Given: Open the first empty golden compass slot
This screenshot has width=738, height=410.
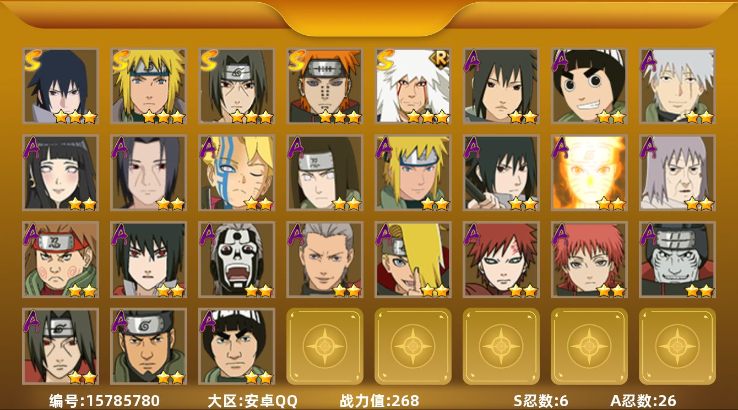Looking at the screenshot, I should [x=325, y=346].
